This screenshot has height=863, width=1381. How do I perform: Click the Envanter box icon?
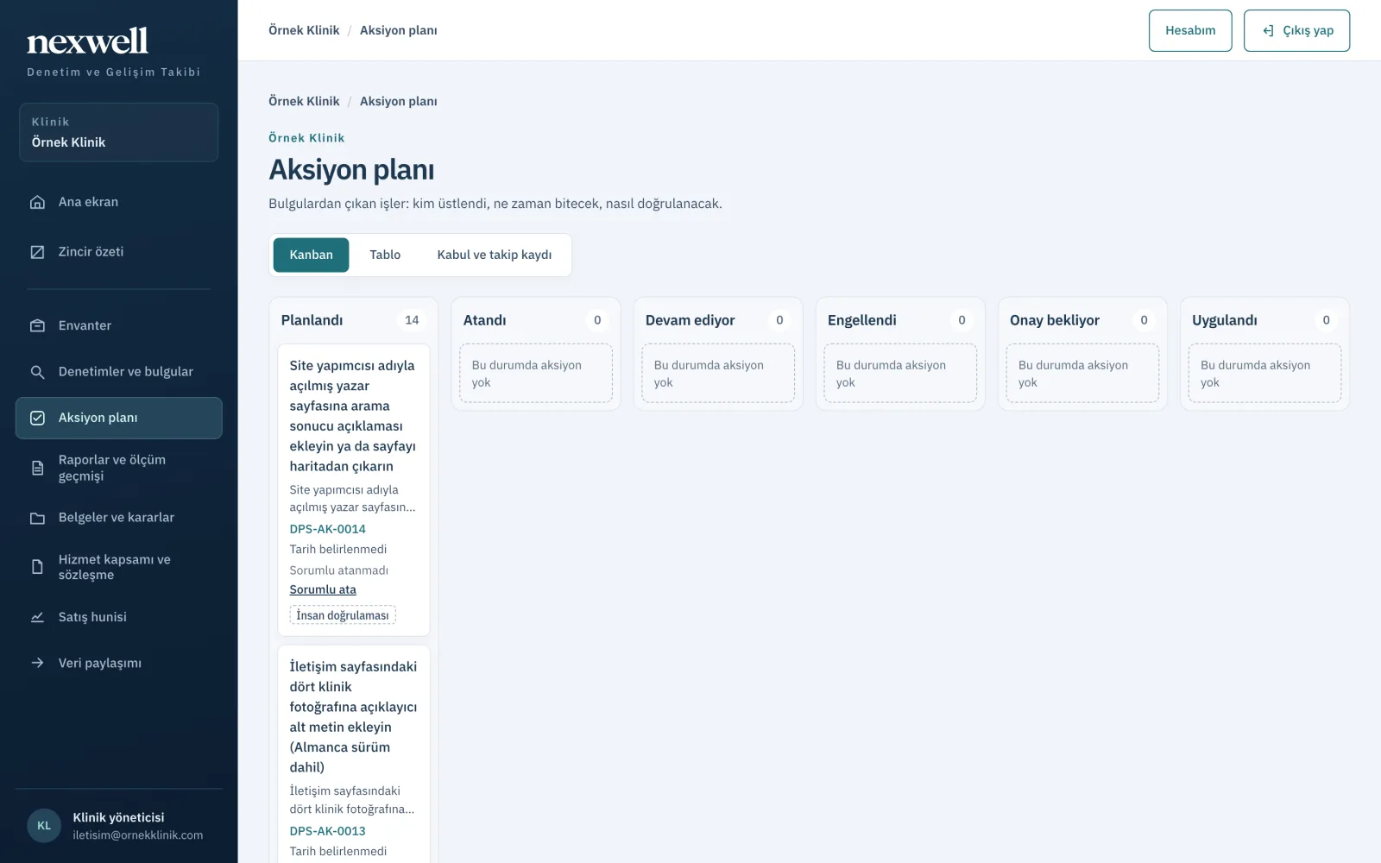click(37, 325)
